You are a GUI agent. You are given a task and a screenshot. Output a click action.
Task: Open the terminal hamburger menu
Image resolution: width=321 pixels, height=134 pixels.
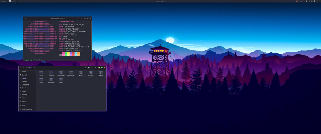[81, 19]
